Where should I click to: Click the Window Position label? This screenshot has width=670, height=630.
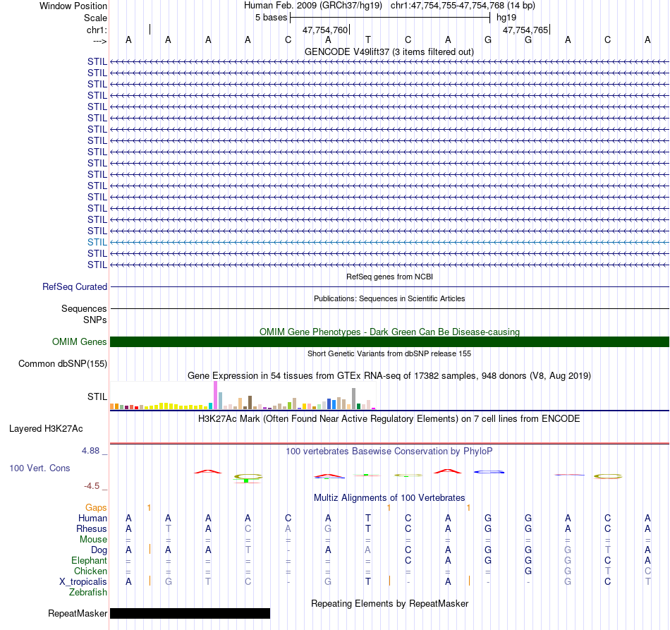point(73,6)
